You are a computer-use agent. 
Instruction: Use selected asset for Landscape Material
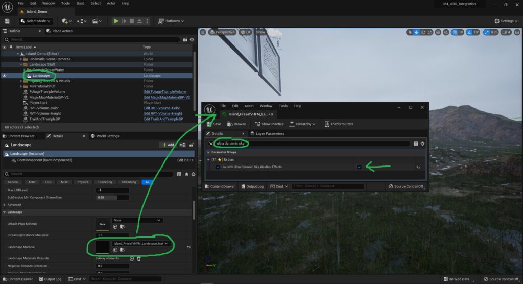pyautogui.click(x=115, y=250)
